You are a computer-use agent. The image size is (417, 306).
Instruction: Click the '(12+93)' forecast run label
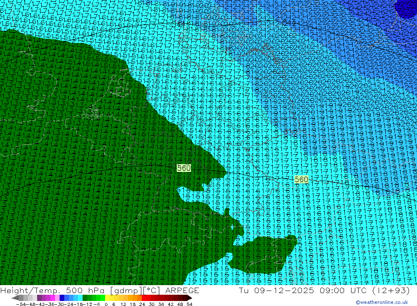coord(391,290)
